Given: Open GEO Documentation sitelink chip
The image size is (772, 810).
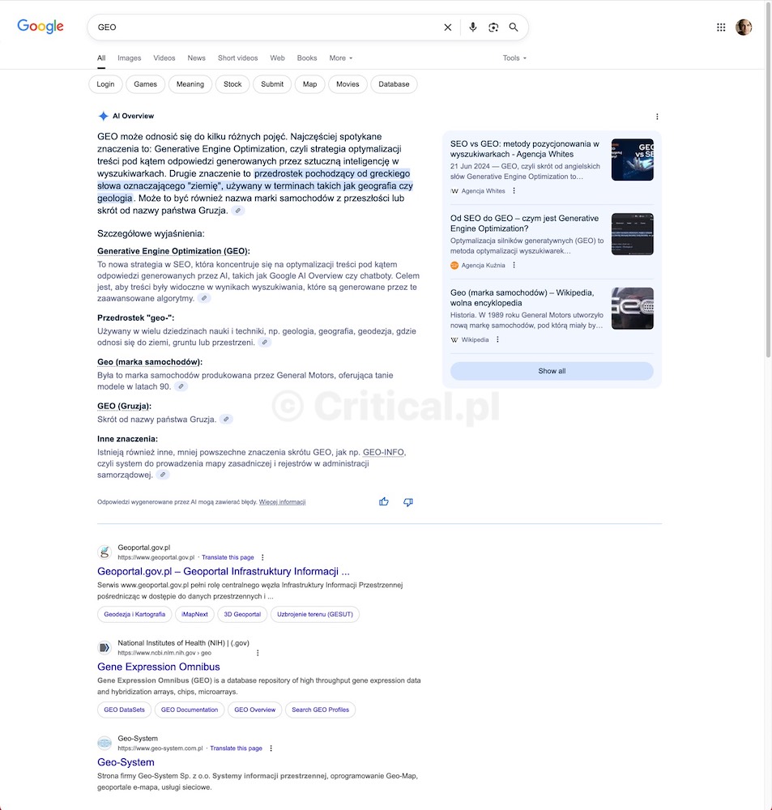Looking at the screenshot, I should coord(190,710).
